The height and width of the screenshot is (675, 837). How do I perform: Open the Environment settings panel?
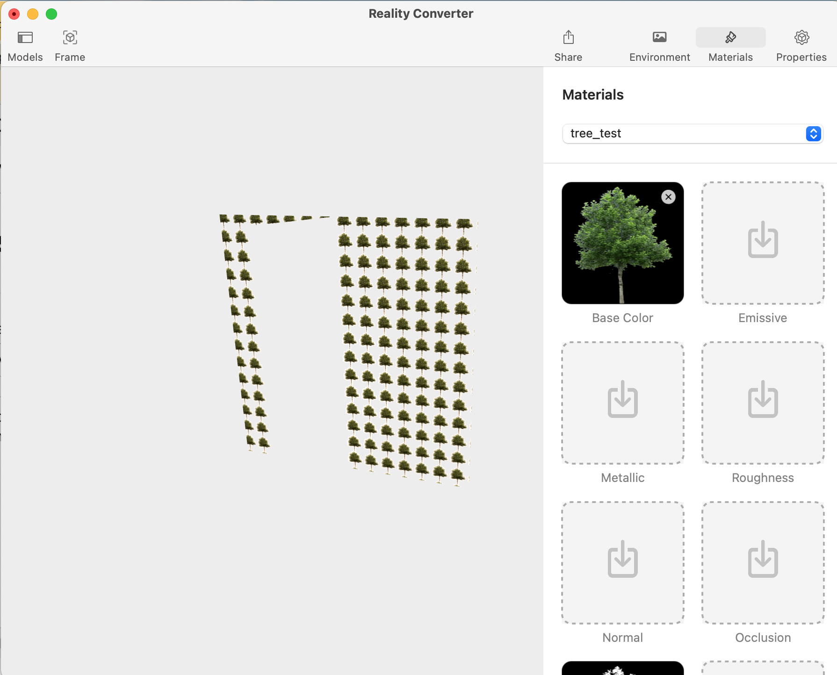(x=659, y=46)
